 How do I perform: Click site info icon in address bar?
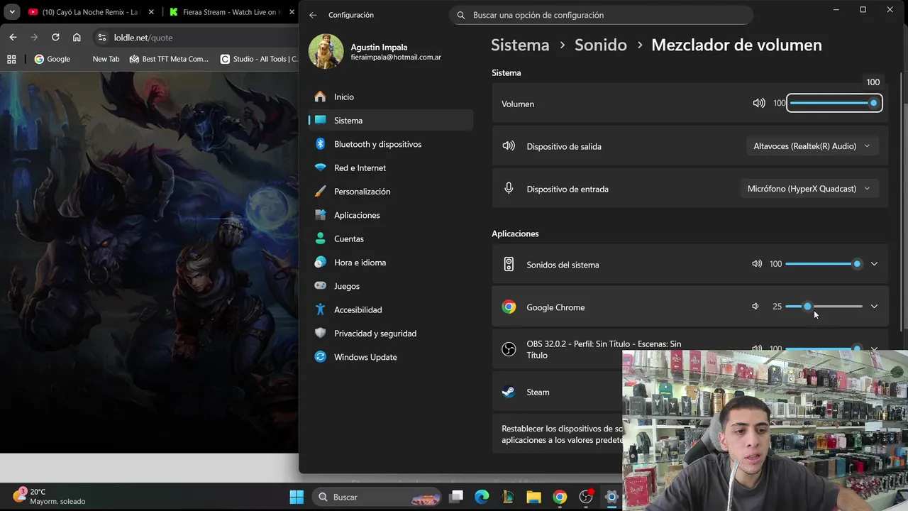101,38
